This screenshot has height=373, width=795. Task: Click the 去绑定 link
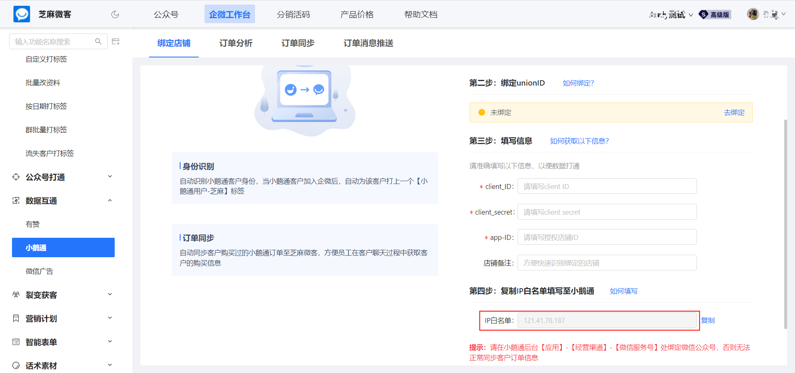[x=734, y=112]
